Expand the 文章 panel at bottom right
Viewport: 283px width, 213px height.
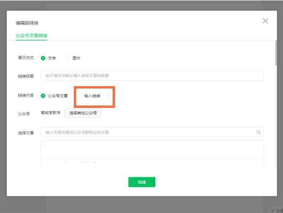277,211
